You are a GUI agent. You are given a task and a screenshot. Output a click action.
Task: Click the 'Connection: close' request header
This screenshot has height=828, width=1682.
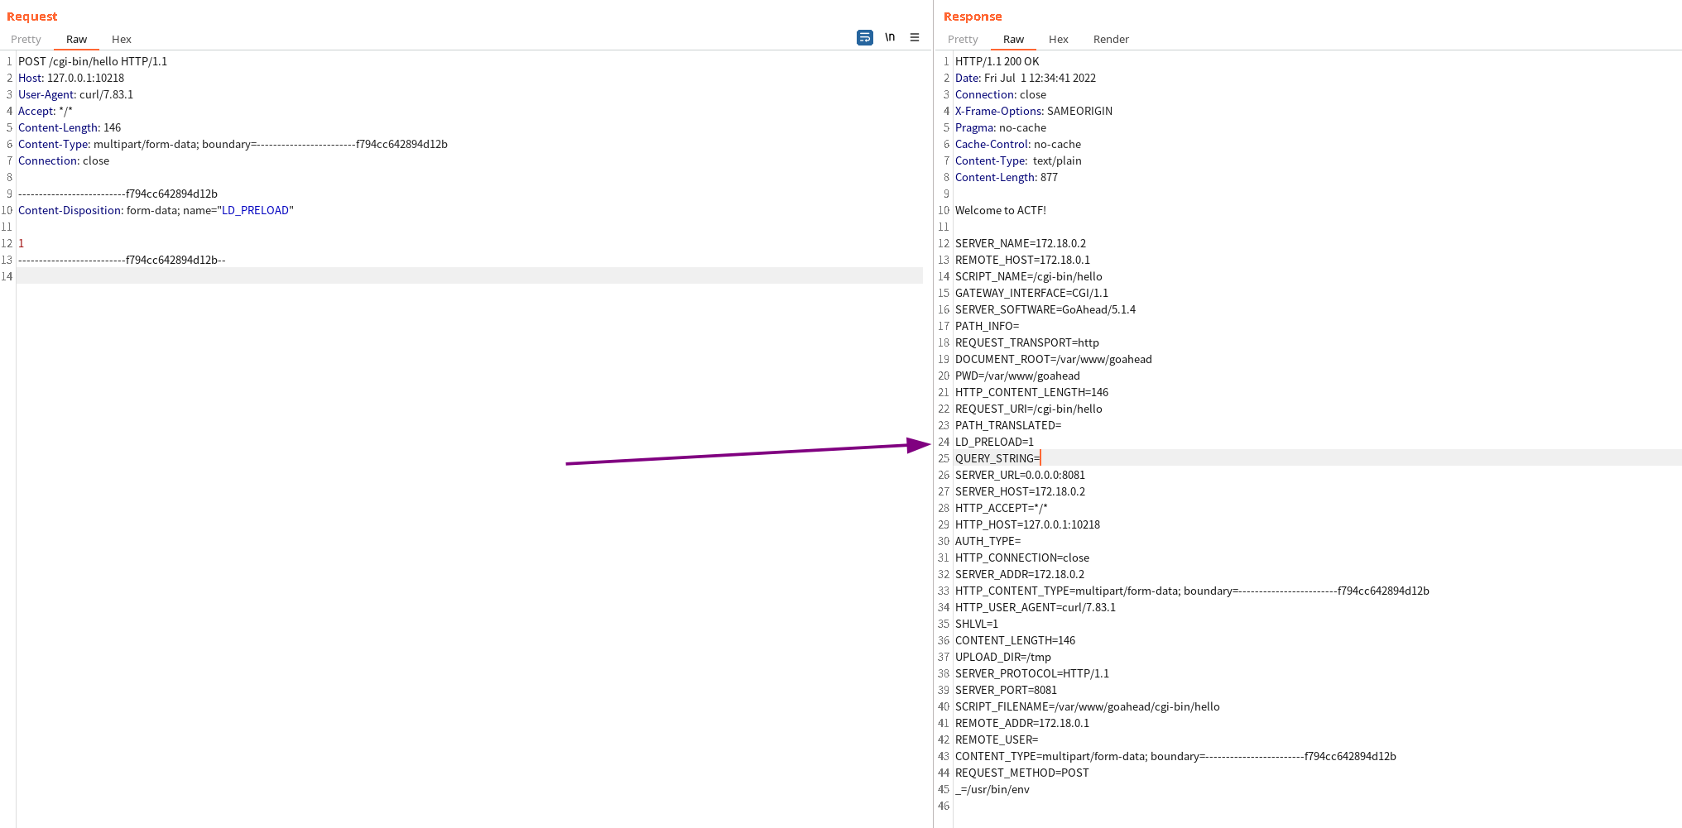[64, 160]
